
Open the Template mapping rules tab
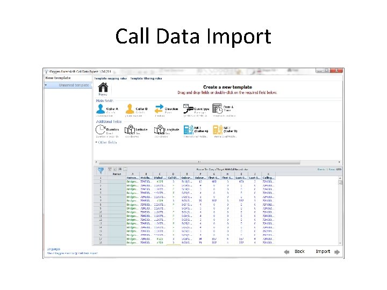click(x=110, y=78)
